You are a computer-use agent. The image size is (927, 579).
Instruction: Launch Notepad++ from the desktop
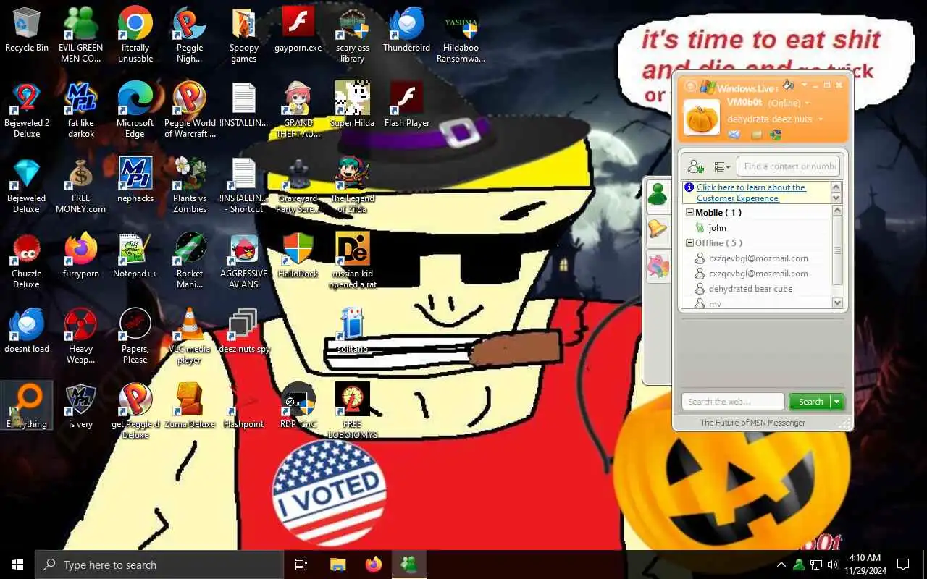coord(135,257)
